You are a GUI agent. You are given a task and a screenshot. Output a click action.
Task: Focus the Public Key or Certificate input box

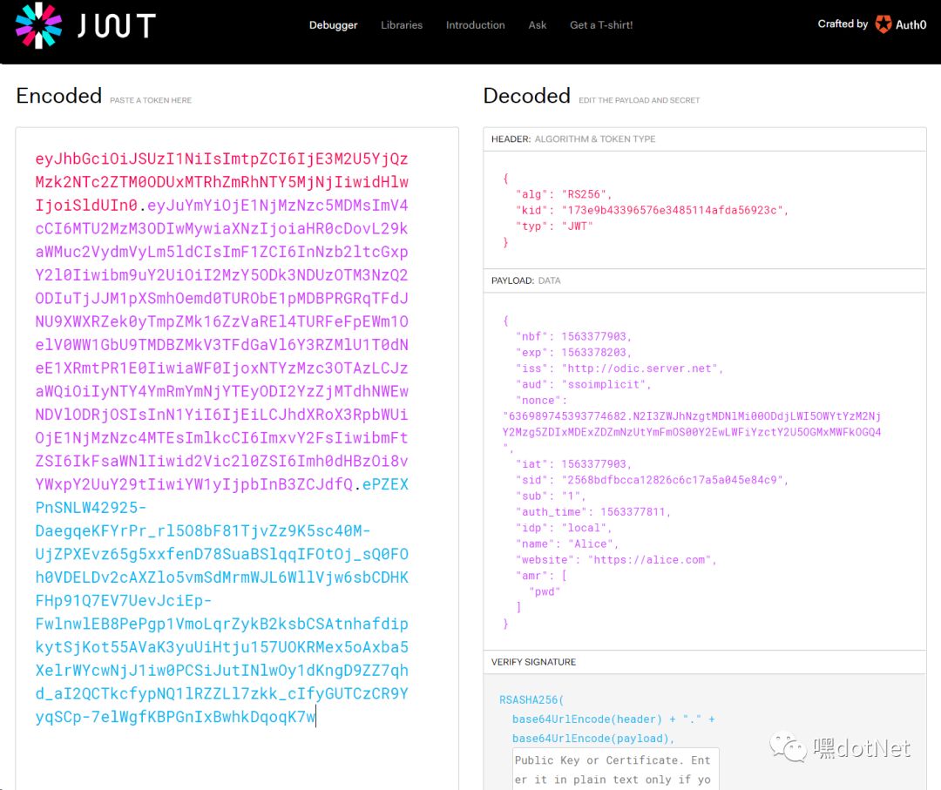click(616, 769)
